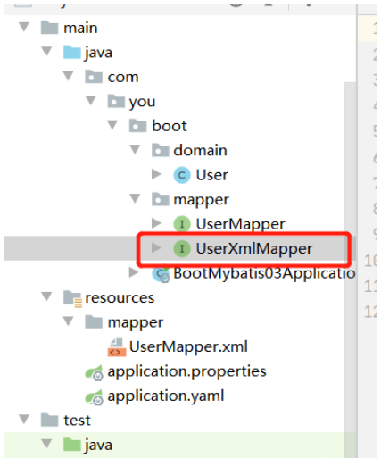Expand the UserMapper interface arrow
Screen dimensions: 381x458
[x=156, y=223]
